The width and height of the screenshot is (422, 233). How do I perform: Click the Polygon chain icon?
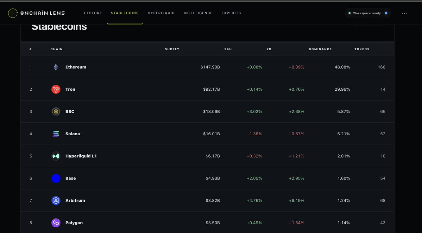56,223
